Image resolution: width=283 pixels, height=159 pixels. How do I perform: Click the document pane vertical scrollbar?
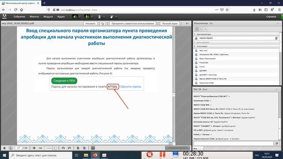tap(174, 85)
